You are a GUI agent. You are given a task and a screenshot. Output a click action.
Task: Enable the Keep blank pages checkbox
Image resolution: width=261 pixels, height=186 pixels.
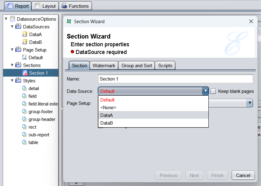click(213, 91)
